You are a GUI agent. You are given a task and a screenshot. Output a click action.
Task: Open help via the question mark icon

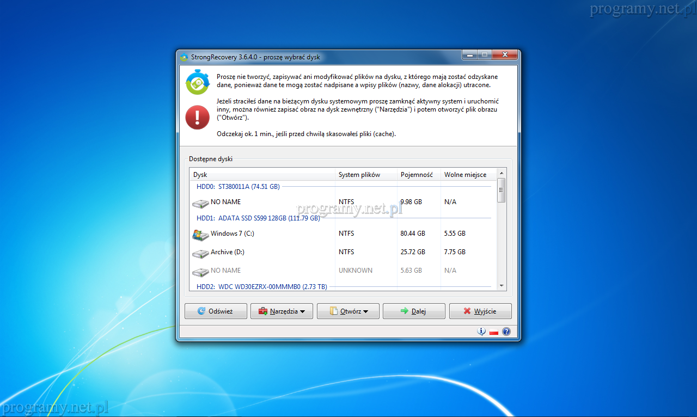tap(506, 332)
